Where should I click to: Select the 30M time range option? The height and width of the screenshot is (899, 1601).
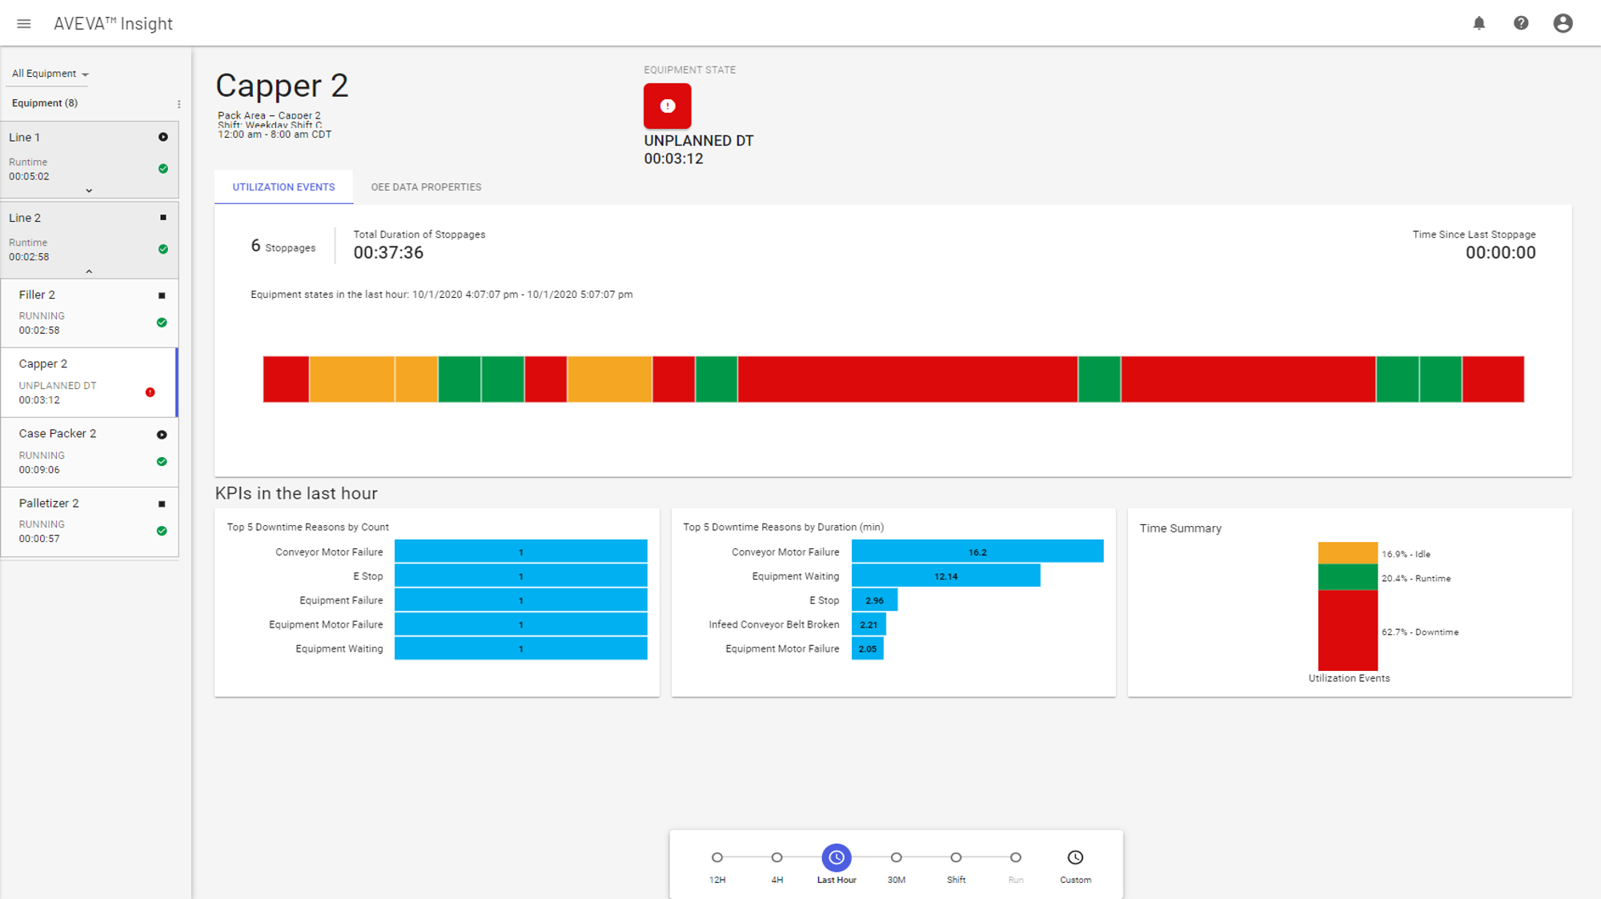[896, 857]
